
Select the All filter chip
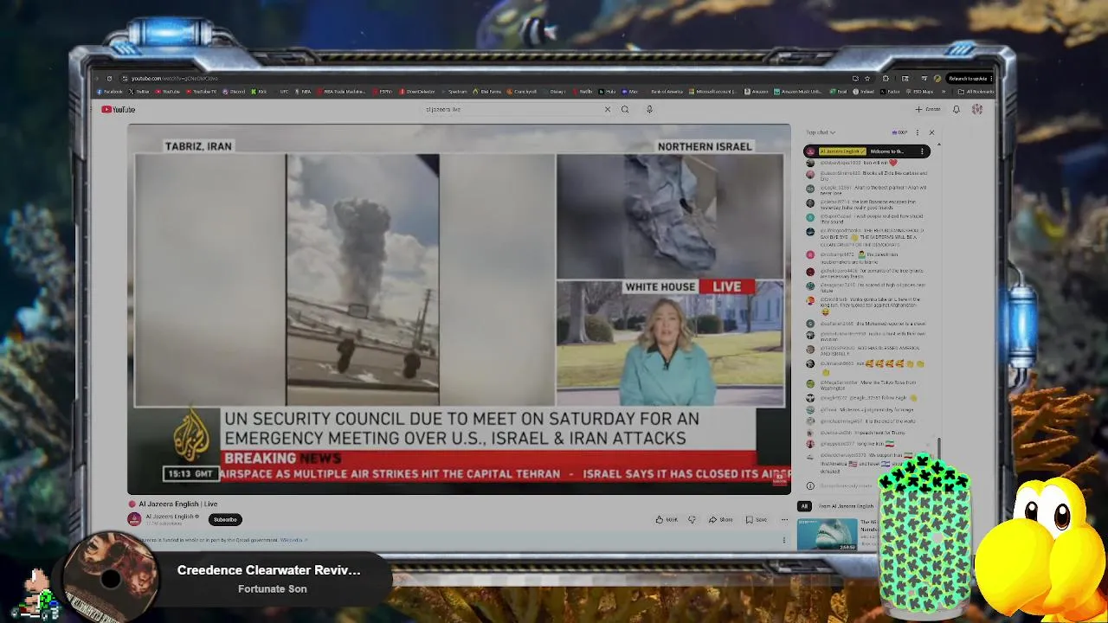click(804, 506)
